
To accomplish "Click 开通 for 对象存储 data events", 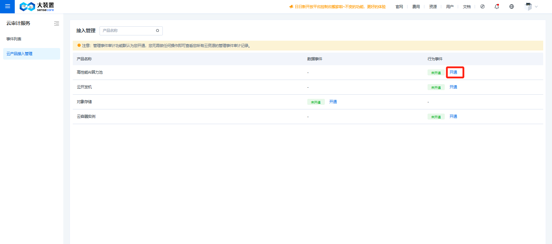I will 333,102.
